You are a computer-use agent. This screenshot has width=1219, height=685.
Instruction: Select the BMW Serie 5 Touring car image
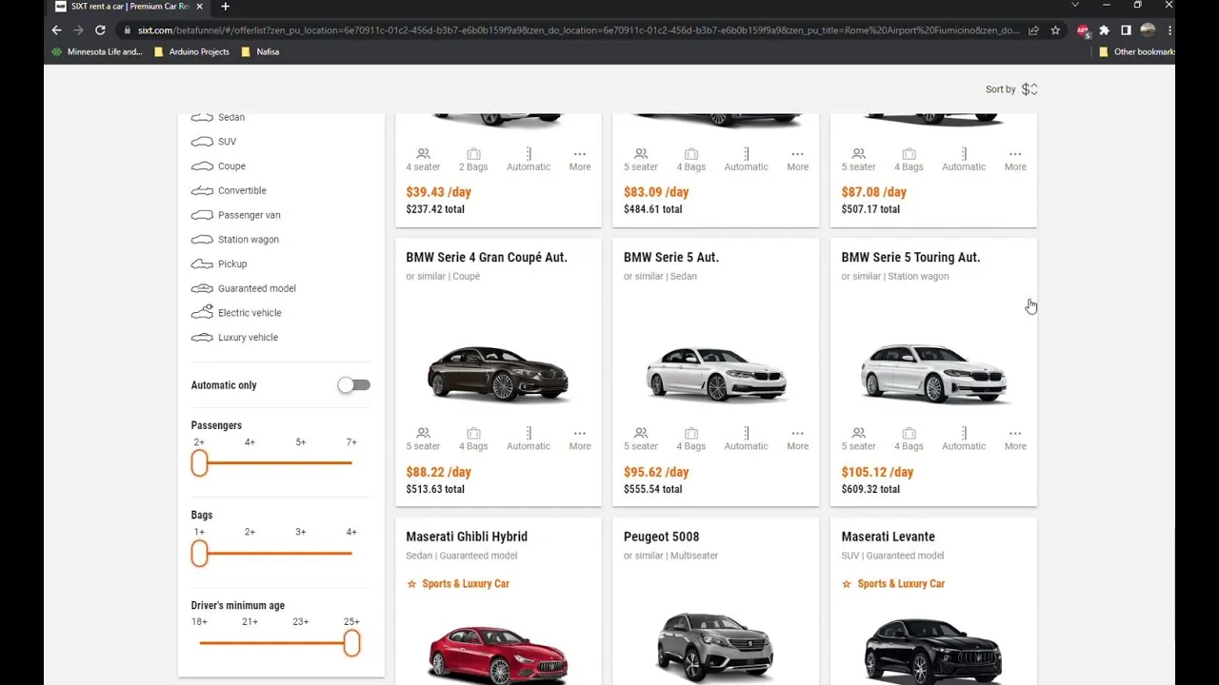[933, 372]
